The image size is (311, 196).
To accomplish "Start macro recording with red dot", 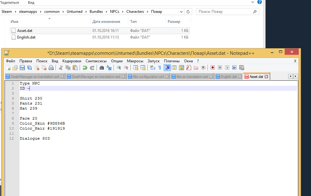I will pos(213,68).
